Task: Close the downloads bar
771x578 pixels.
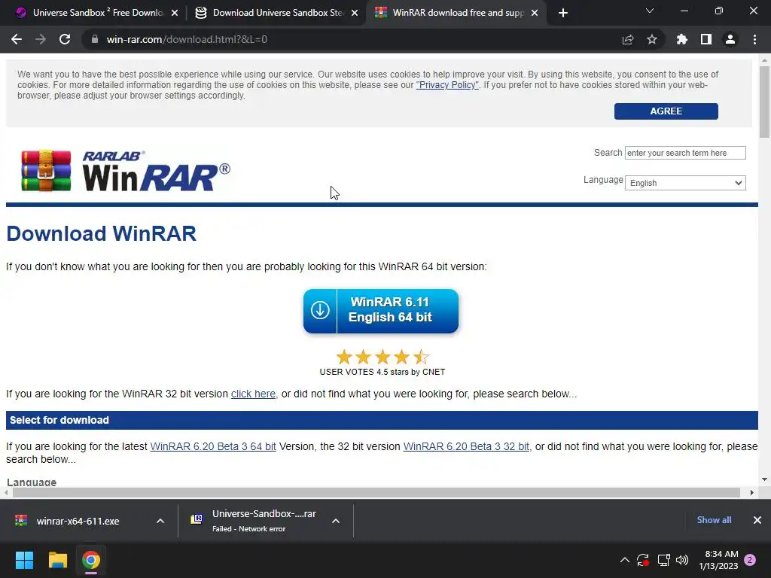Action: [x=757, y=520]
